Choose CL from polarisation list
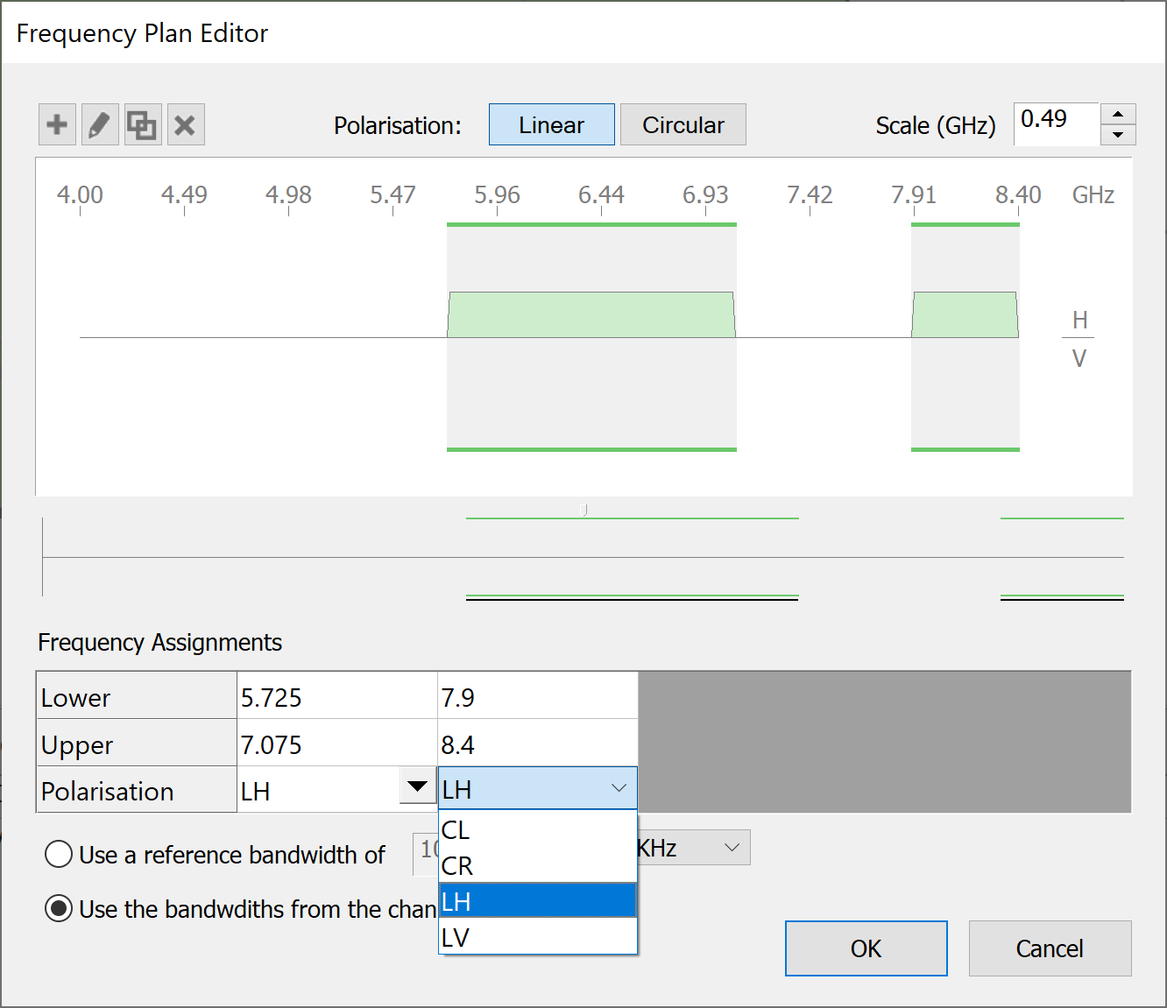Viewport: 1167px width, 1008px height. [537, 829]
